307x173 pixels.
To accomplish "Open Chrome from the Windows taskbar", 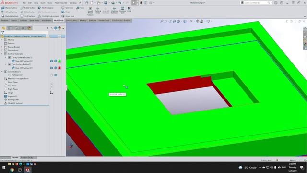I will (12, 170).
